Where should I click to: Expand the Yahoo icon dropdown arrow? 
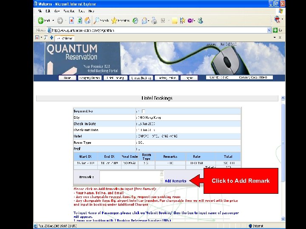(x=194, y=20)
